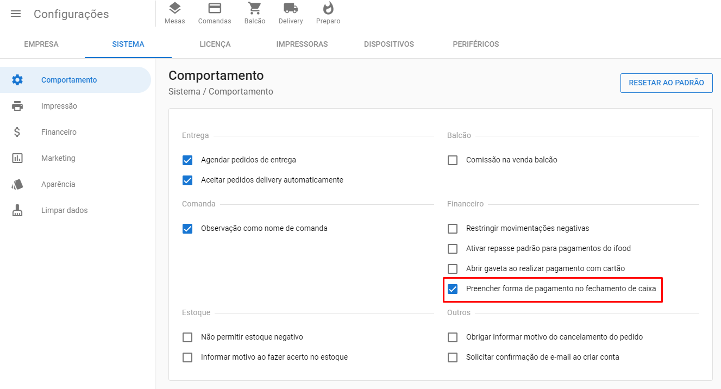Viewport: 721px width, 389px height.
Task: Open Balcão shopping cart icon
Action: (x=254, y=8)
